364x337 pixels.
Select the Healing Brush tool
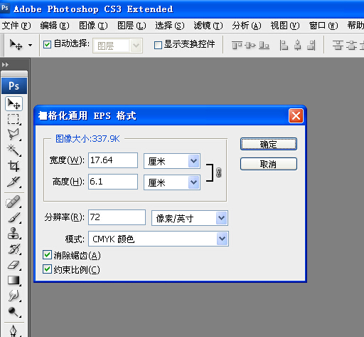point(14,202)
